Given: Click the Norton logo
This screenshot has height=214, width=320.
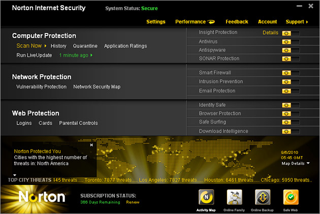Looking at the screenshot, I should pos(42,197).
